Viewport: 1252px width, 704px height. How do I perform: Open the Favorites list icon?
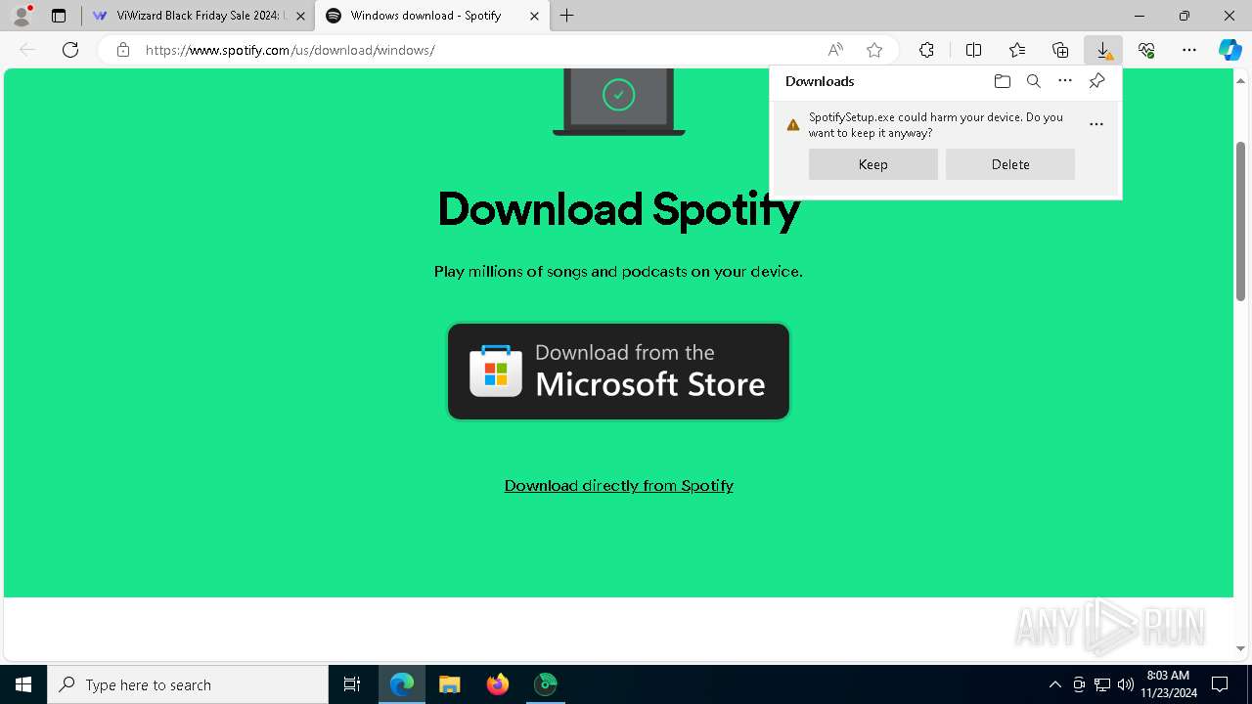(x=1017, y=50)
